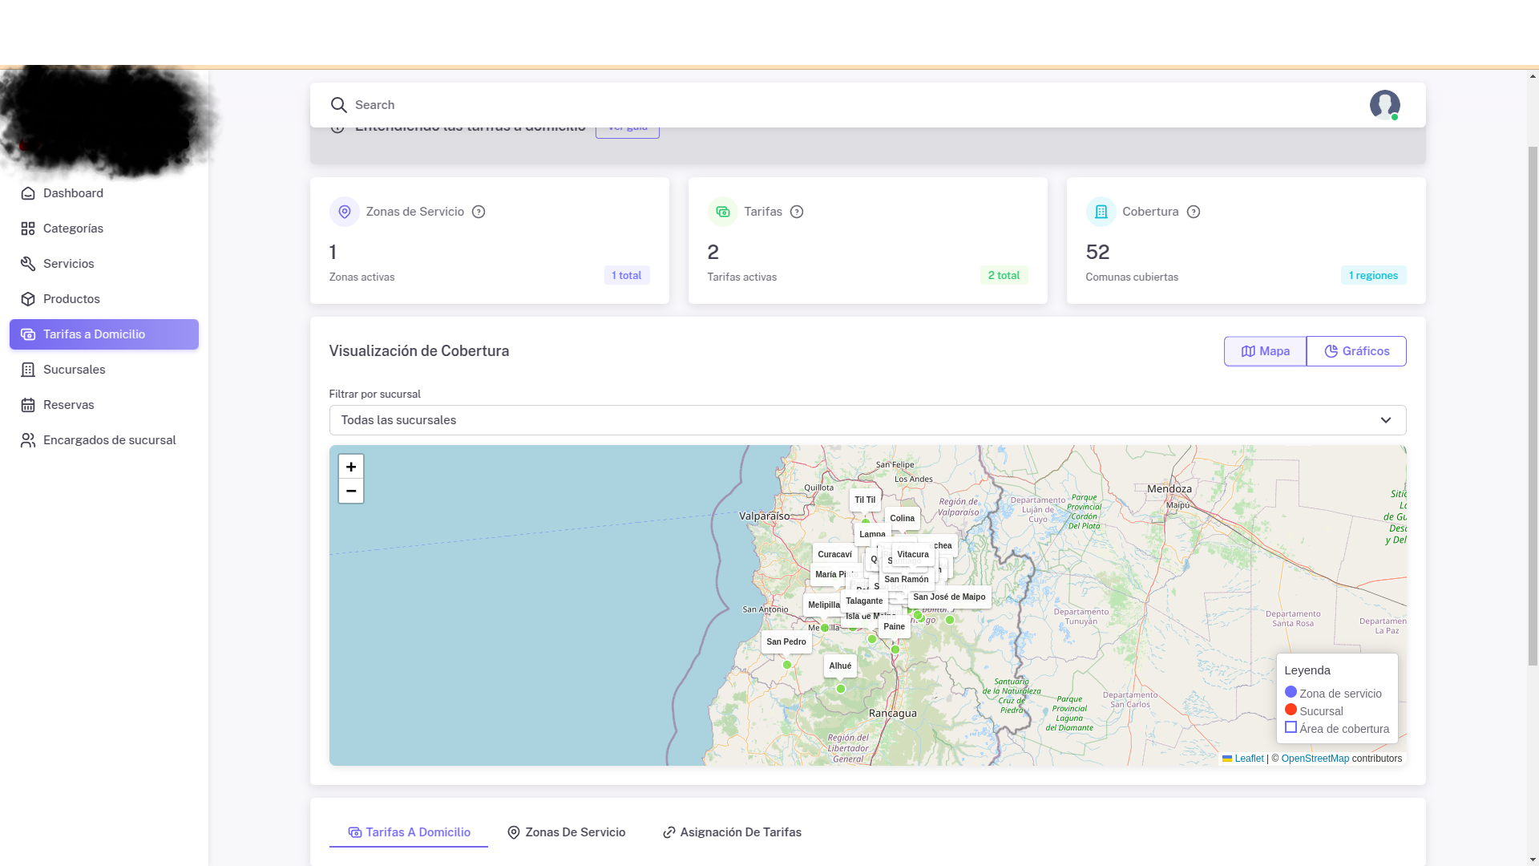Open the OpenStreetMap attribution link
The width and height of the screenshot is (1539, 866).
(1315, 759)
